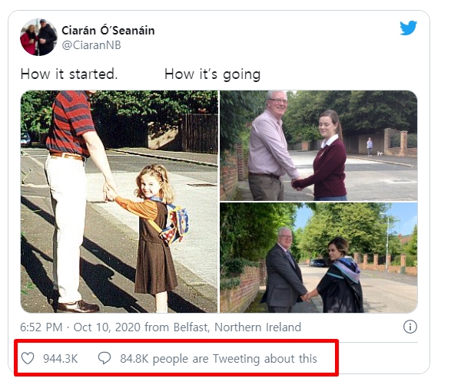The height and width of the screenshot is (388, 451).
Task: Open display name Ciarán Ó'Seanáin
Action: [x=108, y=31]
